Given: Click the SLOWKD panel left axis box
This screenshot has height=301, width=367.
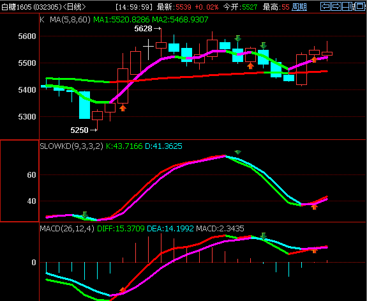Looking at the screenshot, I should click(19, 181).
